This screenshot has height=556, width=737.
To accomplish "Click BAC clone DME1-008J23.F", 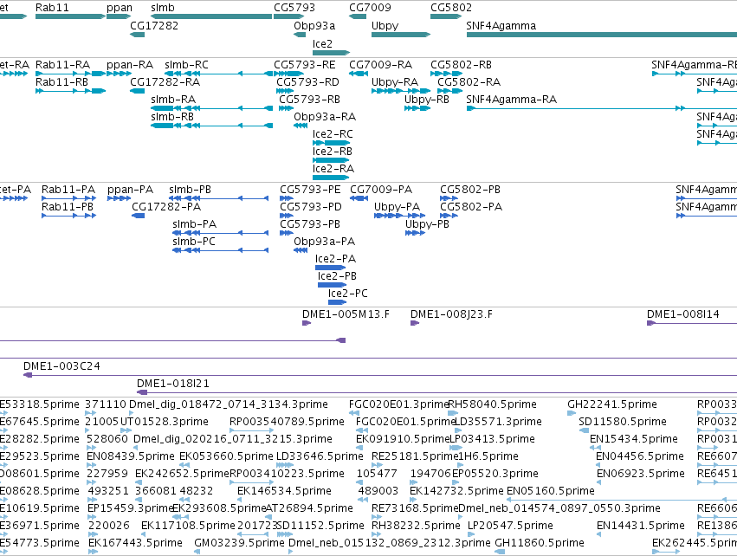I will 452,314.
